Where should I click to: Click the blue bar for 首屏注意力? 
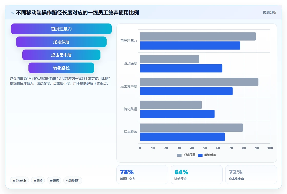tap(190, 46)
